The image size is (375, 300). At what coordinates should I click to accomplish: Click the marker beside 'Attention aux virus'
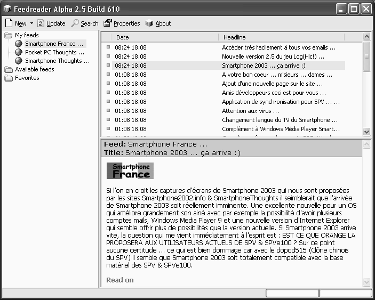coord(108,111)
